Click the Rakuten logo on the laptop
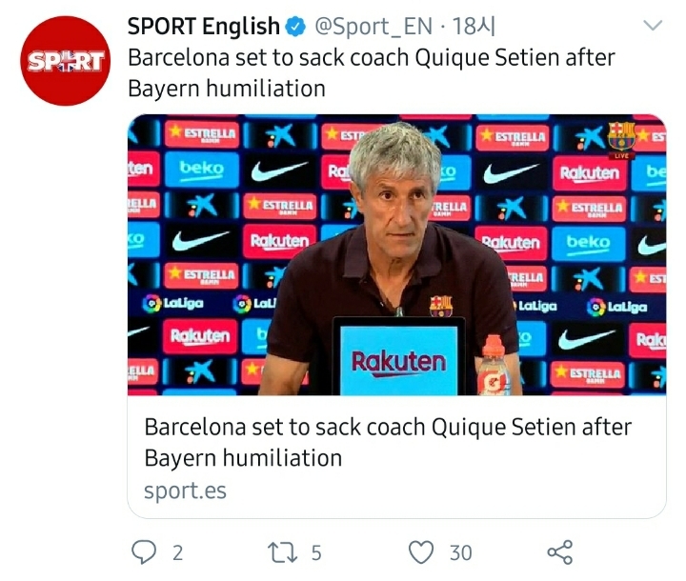 [x=398, y=361]
